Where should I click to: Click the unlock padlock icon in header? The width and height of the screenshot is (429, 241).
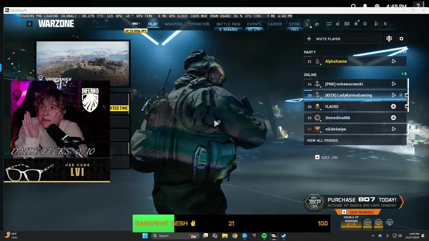point(338,24)
